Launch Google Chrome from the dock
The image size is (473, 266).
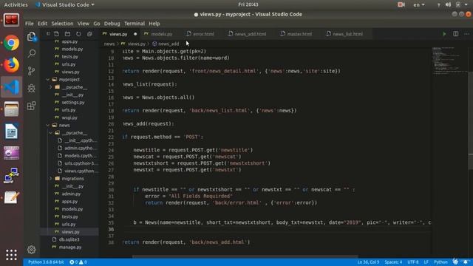pyautogui.click(x=11, y=43)
